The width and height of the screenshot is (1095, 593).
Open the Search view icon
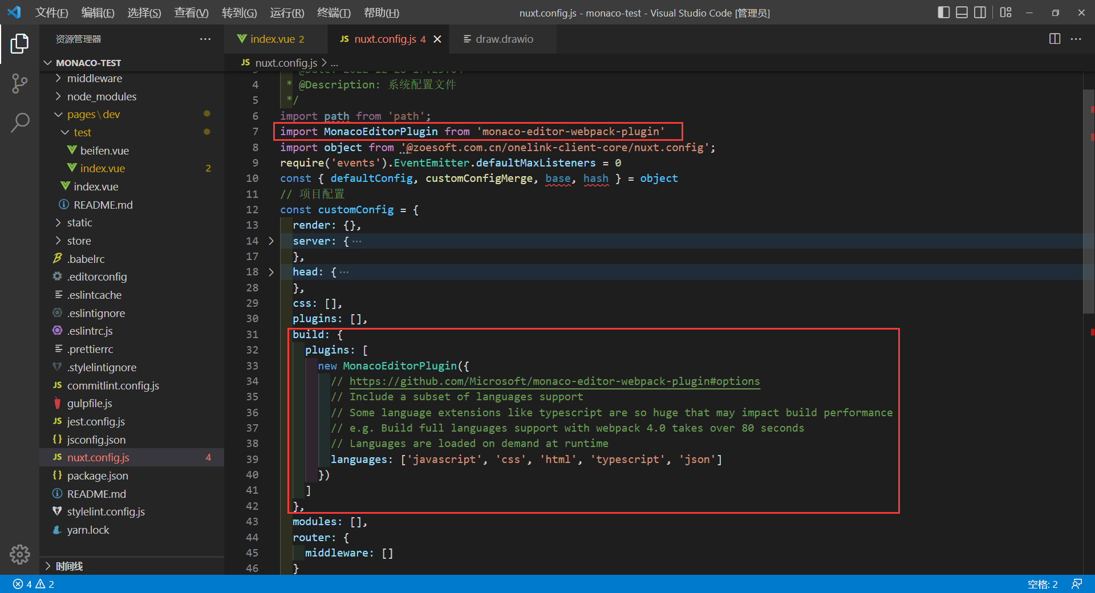click(19, 122)
